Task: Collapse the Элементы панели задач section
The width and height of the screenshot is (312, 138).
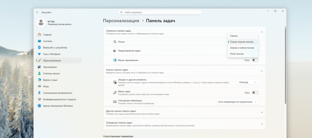Action: click(262, 32)
